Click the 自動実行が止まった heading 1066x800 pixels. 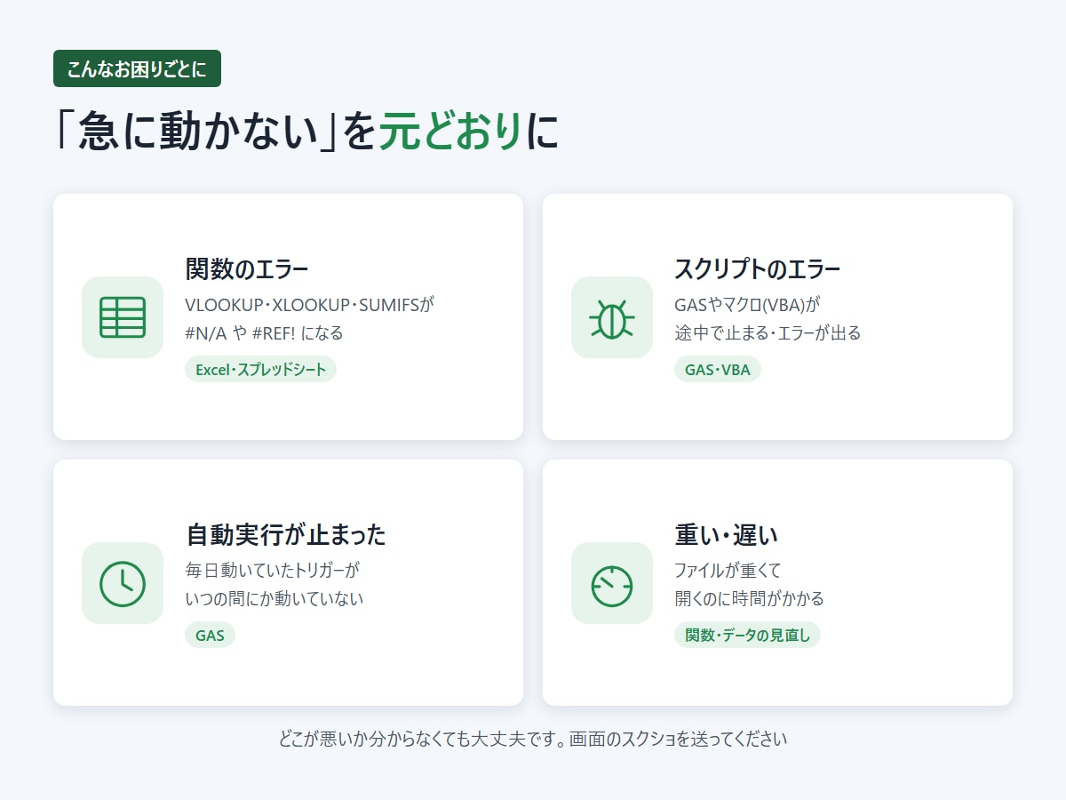(286, 535)
